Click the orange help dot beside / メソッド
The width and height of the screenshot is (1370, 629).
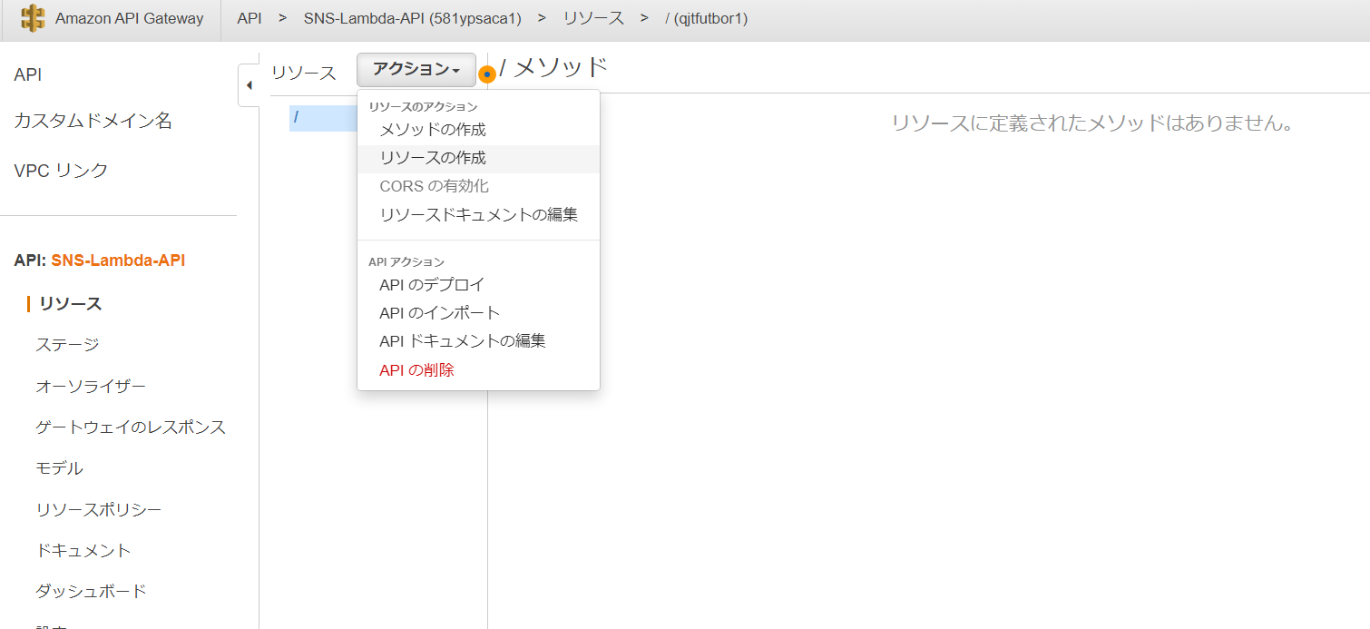pyautogui.click(x=487, y=74)
